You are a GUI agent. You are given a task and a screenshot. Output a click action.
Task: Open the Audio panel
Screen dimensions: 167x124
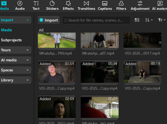point(20,6)
